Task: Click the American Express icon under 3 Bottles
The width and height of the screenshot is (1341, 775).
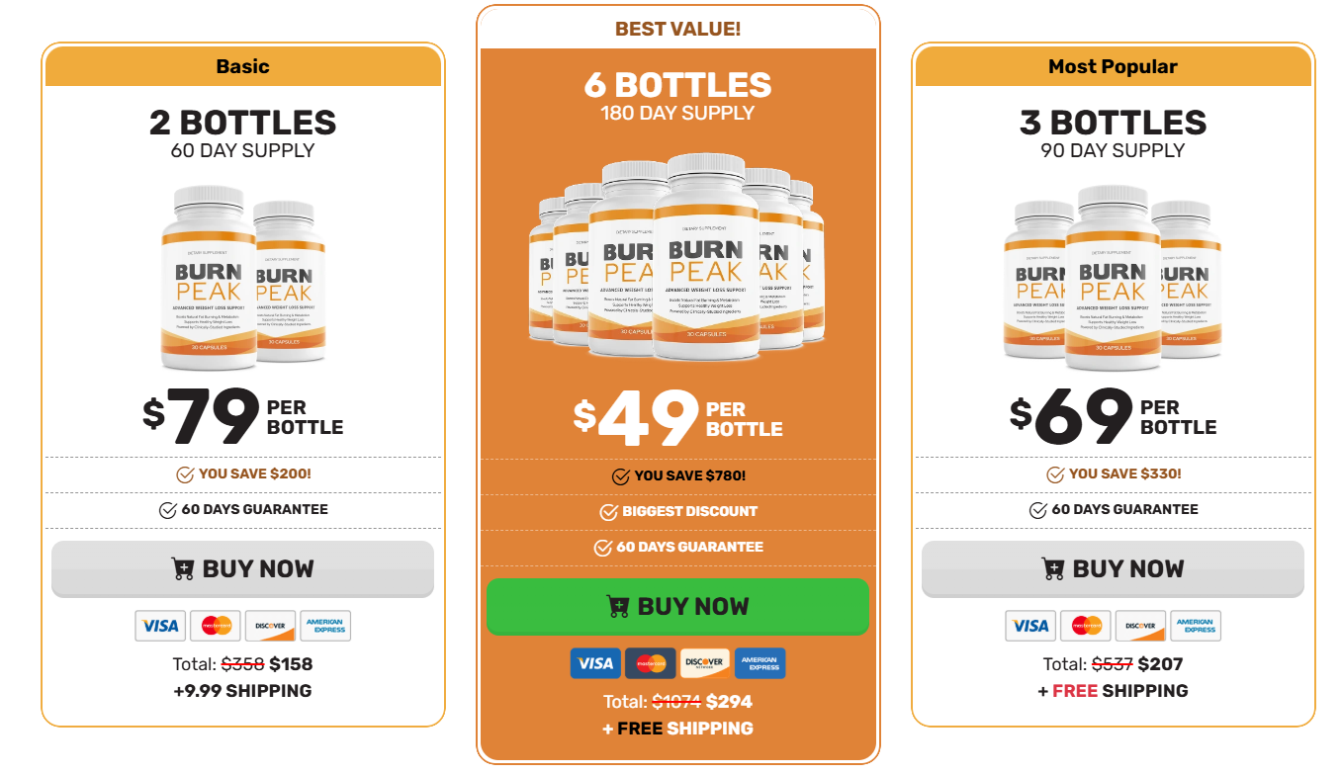Action: 1196,626
